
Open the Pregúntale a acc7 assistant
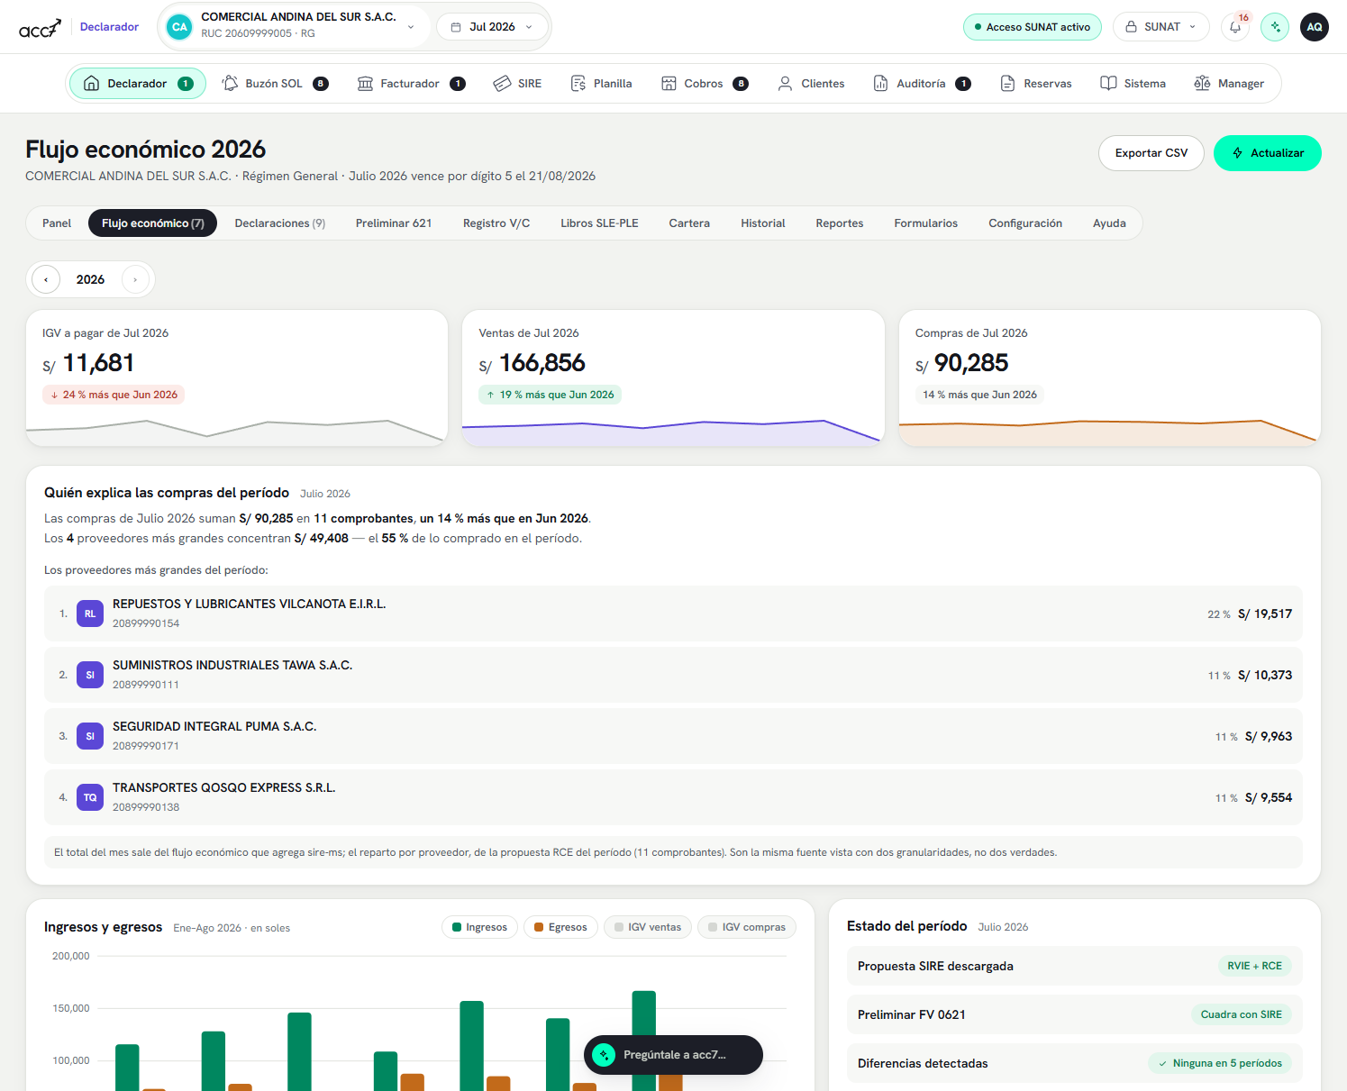tap(673, 1055)
